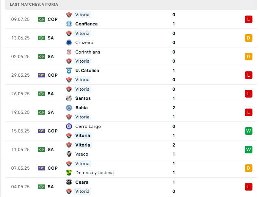Click the Ceara team crest icon
This screenshot has height=197, width=260.
(x=69, y=182)
